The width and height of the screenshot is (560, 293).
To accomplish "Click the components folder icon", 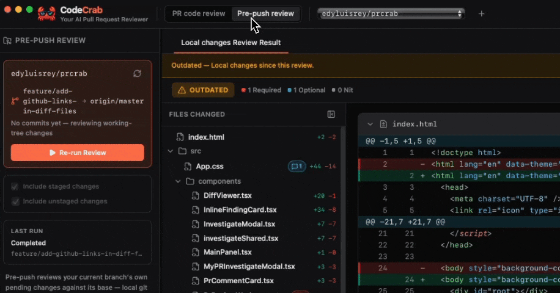I will point(190,181).
